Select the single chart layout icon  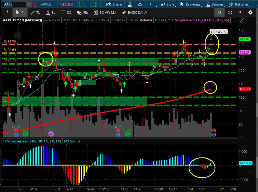tap(219, 12)
